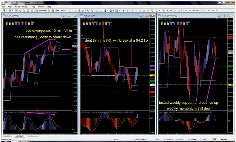The image size is (236, 142).
Task: Draw a Horizontal Line tool
Action: tap(136, 11)
